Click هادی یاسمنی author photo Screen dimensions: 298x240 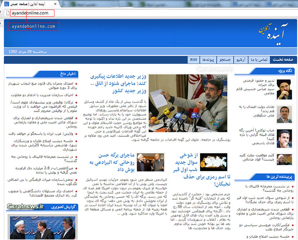click(x=284, y=138)
